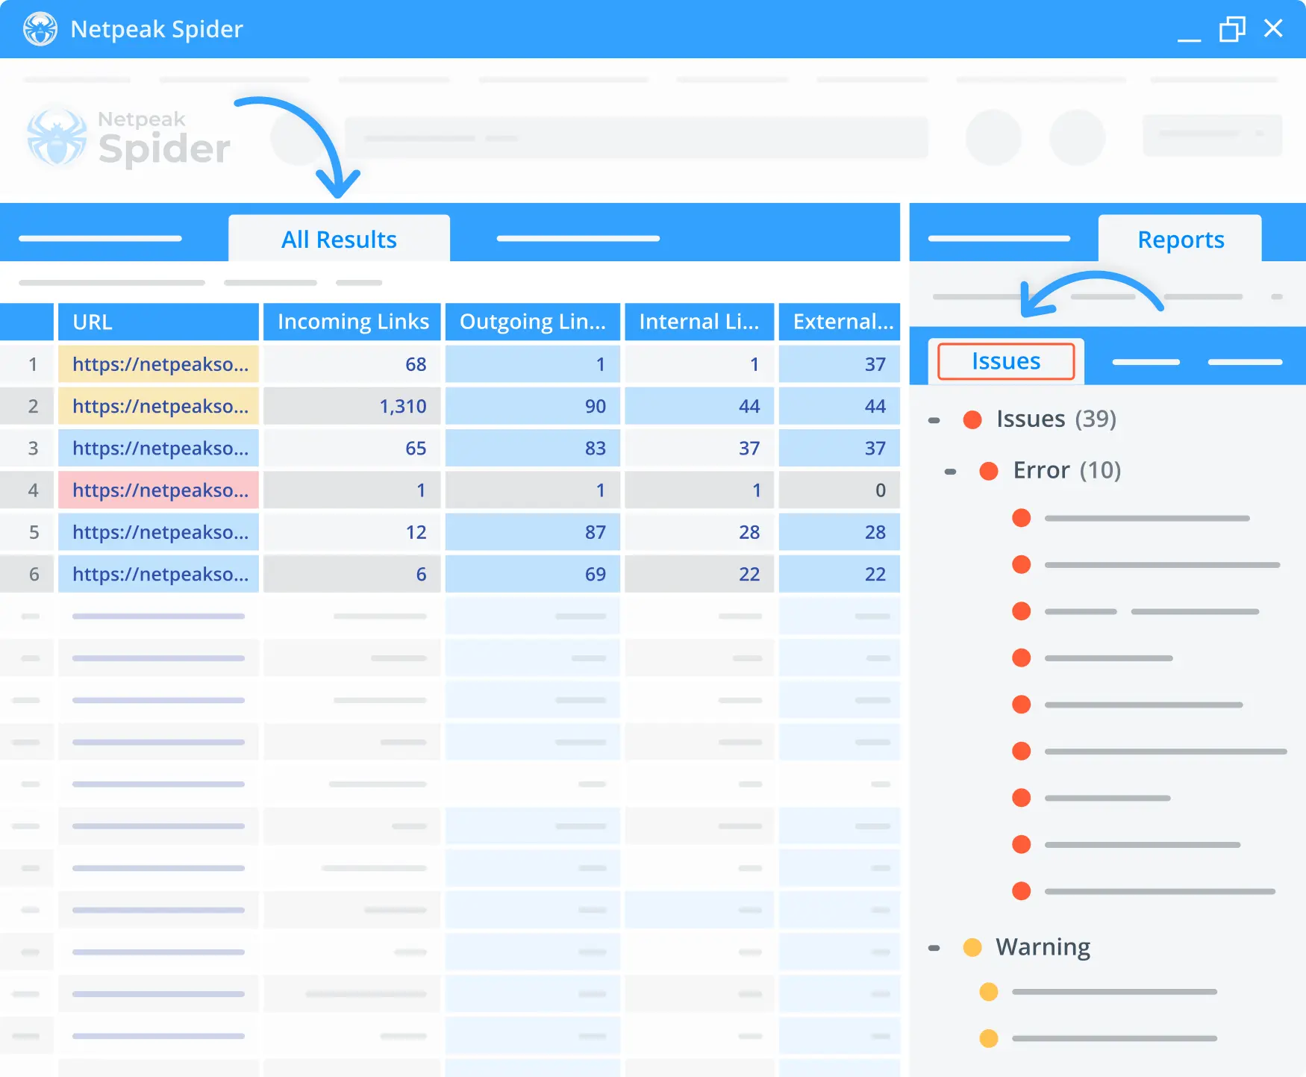Viewport: 1306px width, 1077px height.
Task: Click the yellow Warning status dot
Action: pyautogui.click(x=972, y=947)
